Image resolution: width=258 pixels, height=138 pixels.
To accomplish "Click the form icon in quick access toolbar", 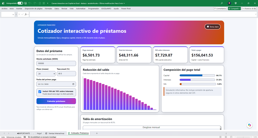I will tap(40, 3).
